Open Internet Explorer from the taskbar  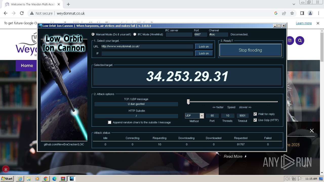pos(20,179)
